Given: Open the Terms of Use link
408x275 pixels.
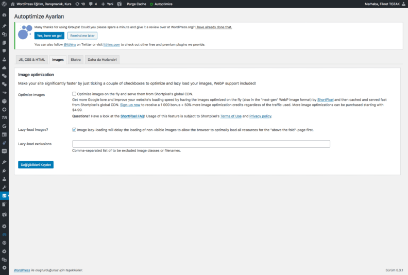Looking at the screenshot, I should (x=231, y=116).
